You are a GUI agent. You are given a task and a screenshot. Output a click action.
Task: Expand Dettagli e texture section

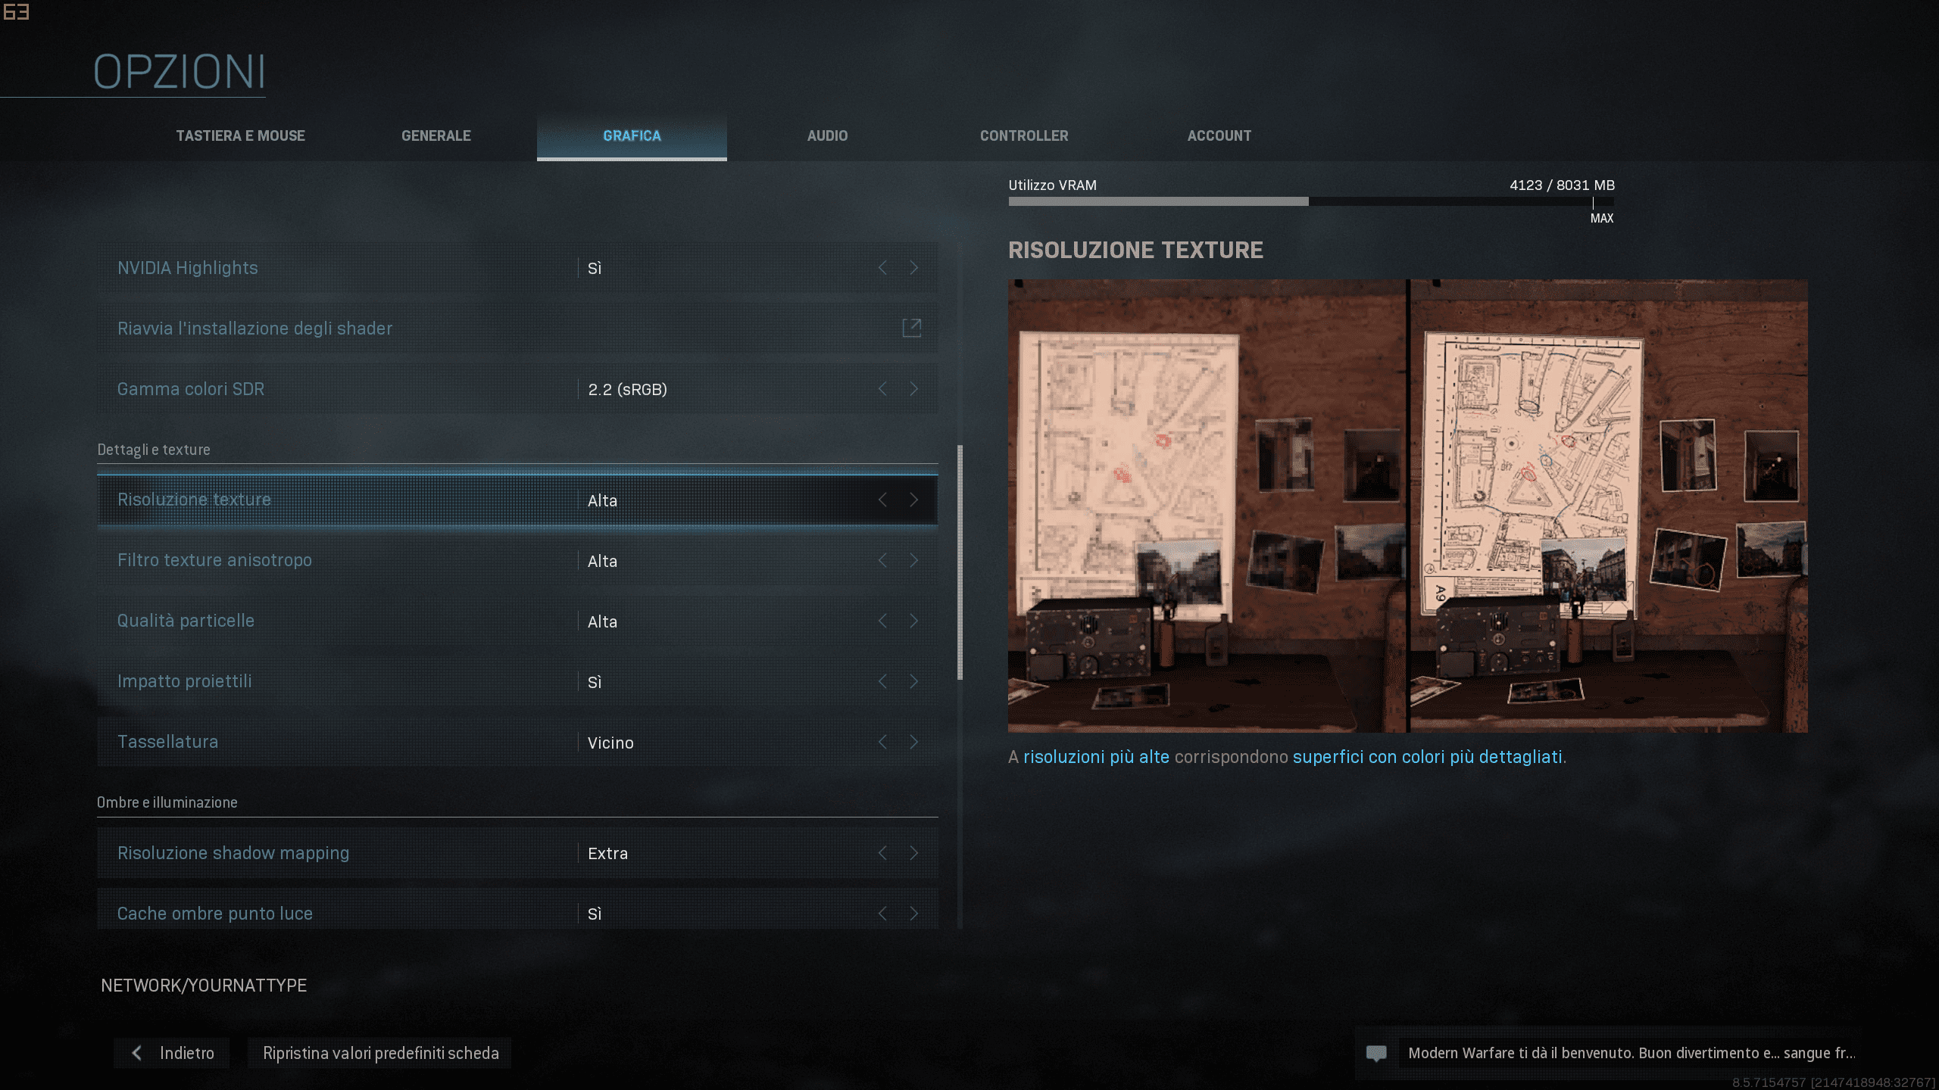[151, 449]
